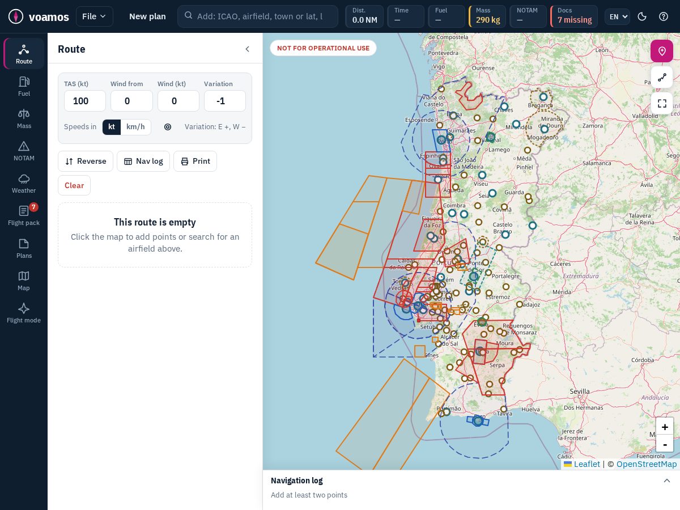Screen dimensions: 680x510
Task: Select kt speed units
Action: click(x=112, y=127)
